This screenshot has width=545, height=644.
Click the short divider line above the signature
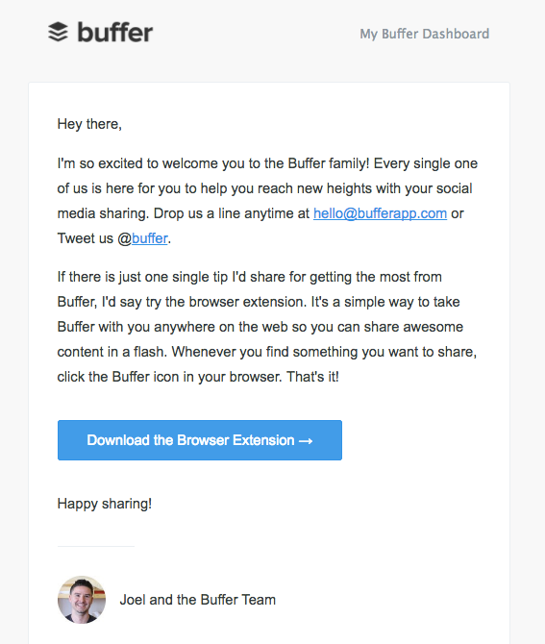96,546
